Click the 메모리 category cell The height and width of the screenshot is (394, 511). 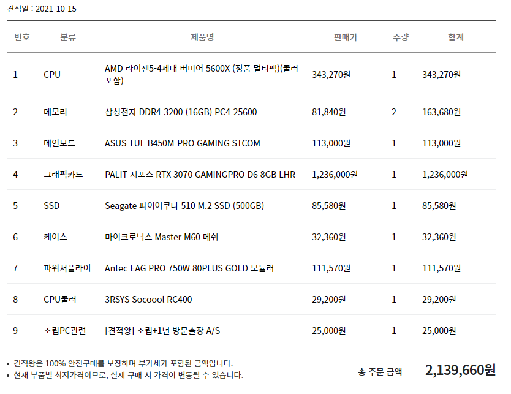click(55, 112)
